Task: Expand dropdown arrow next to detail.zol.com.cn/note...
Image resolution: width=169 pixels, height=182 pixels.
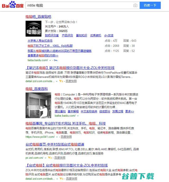Action: [x=57, y=81]
